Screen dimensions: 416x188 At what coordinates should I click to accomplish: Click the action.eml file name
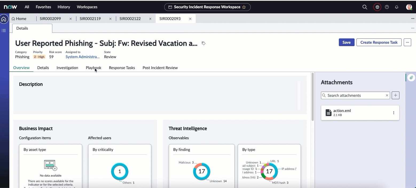point(342,111)
